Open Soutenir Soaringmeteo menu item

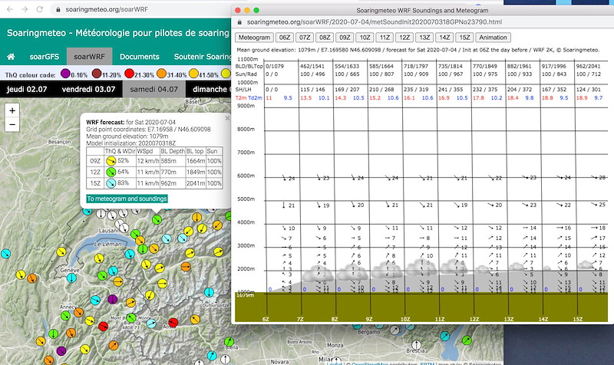pos(203,57)
